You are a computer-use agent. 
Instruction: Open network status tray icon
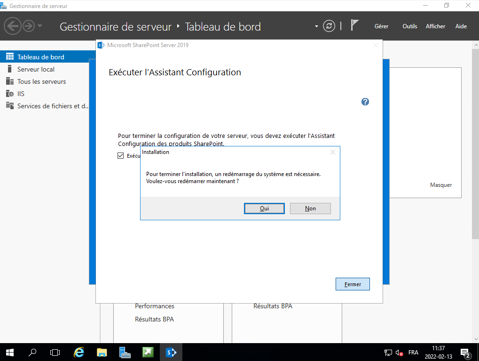[x=388, y=353]
